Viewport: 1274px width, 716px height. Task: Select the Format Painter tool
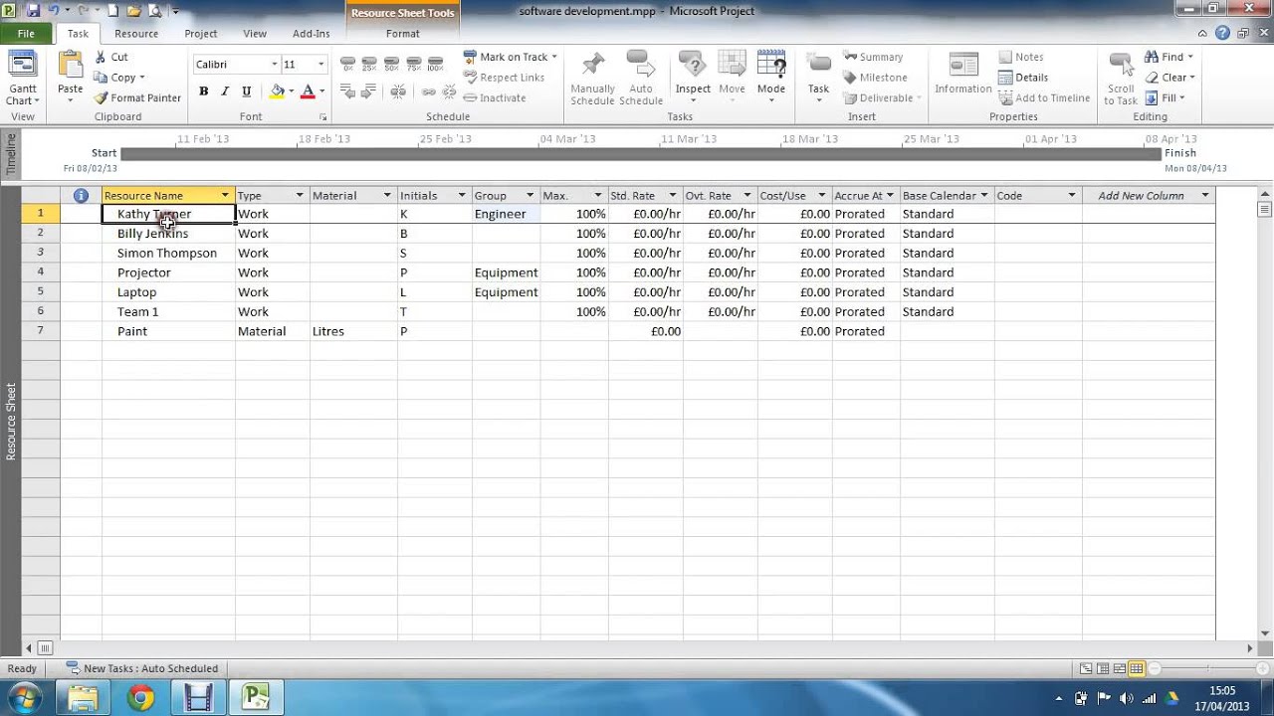pos(138,97)
